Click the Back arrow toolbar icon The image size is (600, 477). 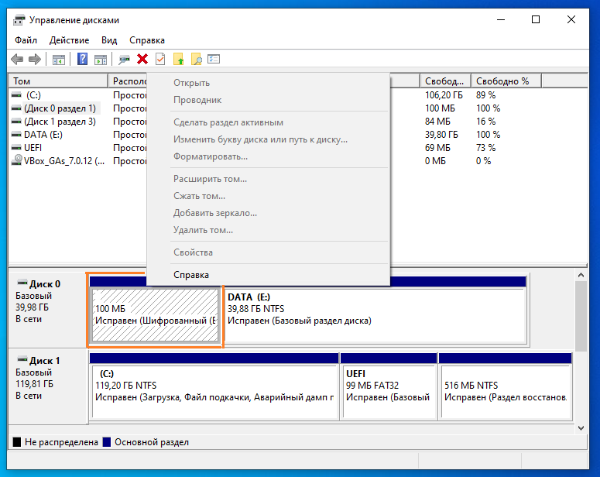tap(17, 60)
